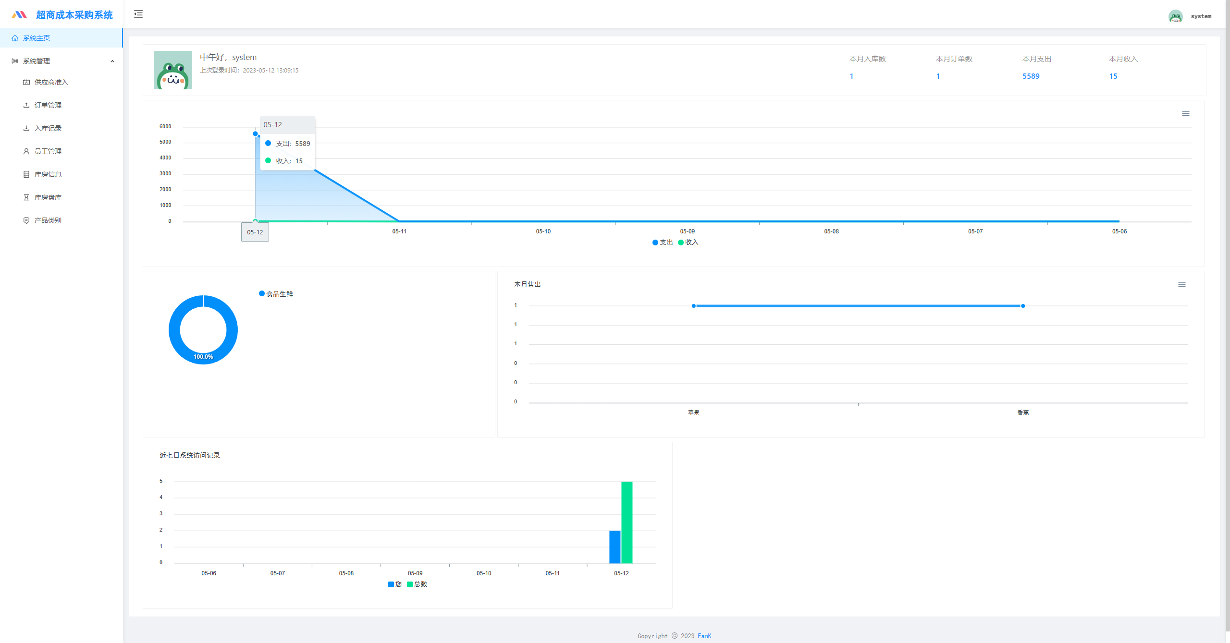1230x643 pixels.
Task: Open the income chart options menu
Action: 1185,113
